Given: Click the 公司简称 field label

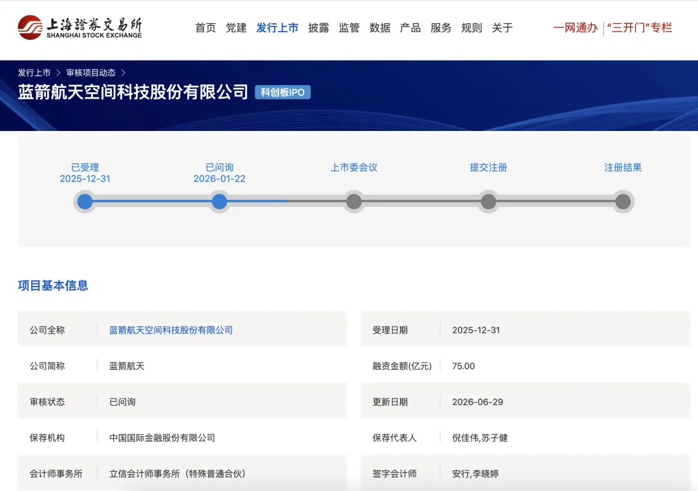Looking at the screenshot, I should click(47, 366).
